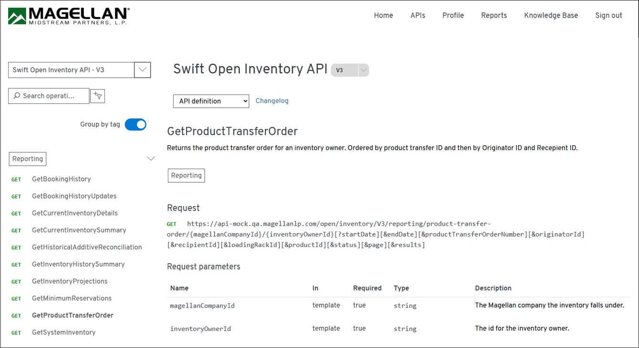Select GetMinimumReservations operation
Viewport: 639px width, 348px height.
(x=72, y=298)
